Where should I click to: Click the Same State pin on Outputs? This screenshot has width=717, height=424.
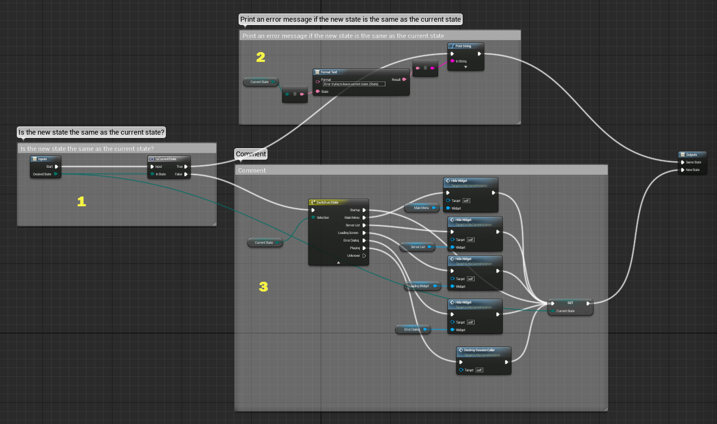click(683, 162)
